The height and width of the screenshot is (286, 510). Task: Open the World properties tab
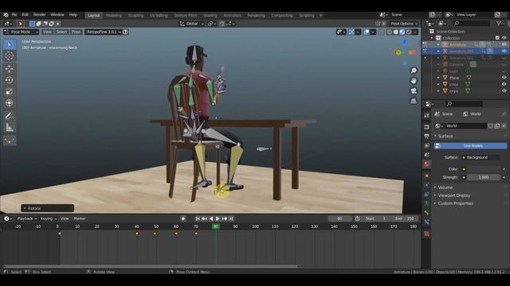tap(427, 164)
